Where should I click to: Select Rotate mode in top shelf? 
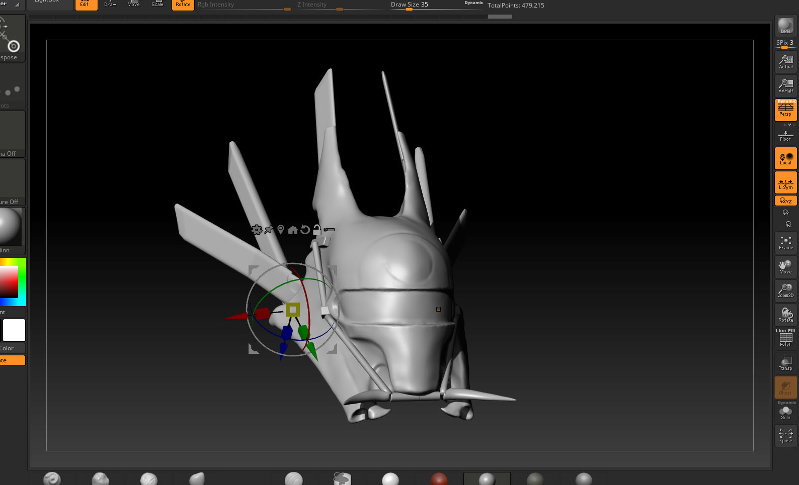(183, 5)
